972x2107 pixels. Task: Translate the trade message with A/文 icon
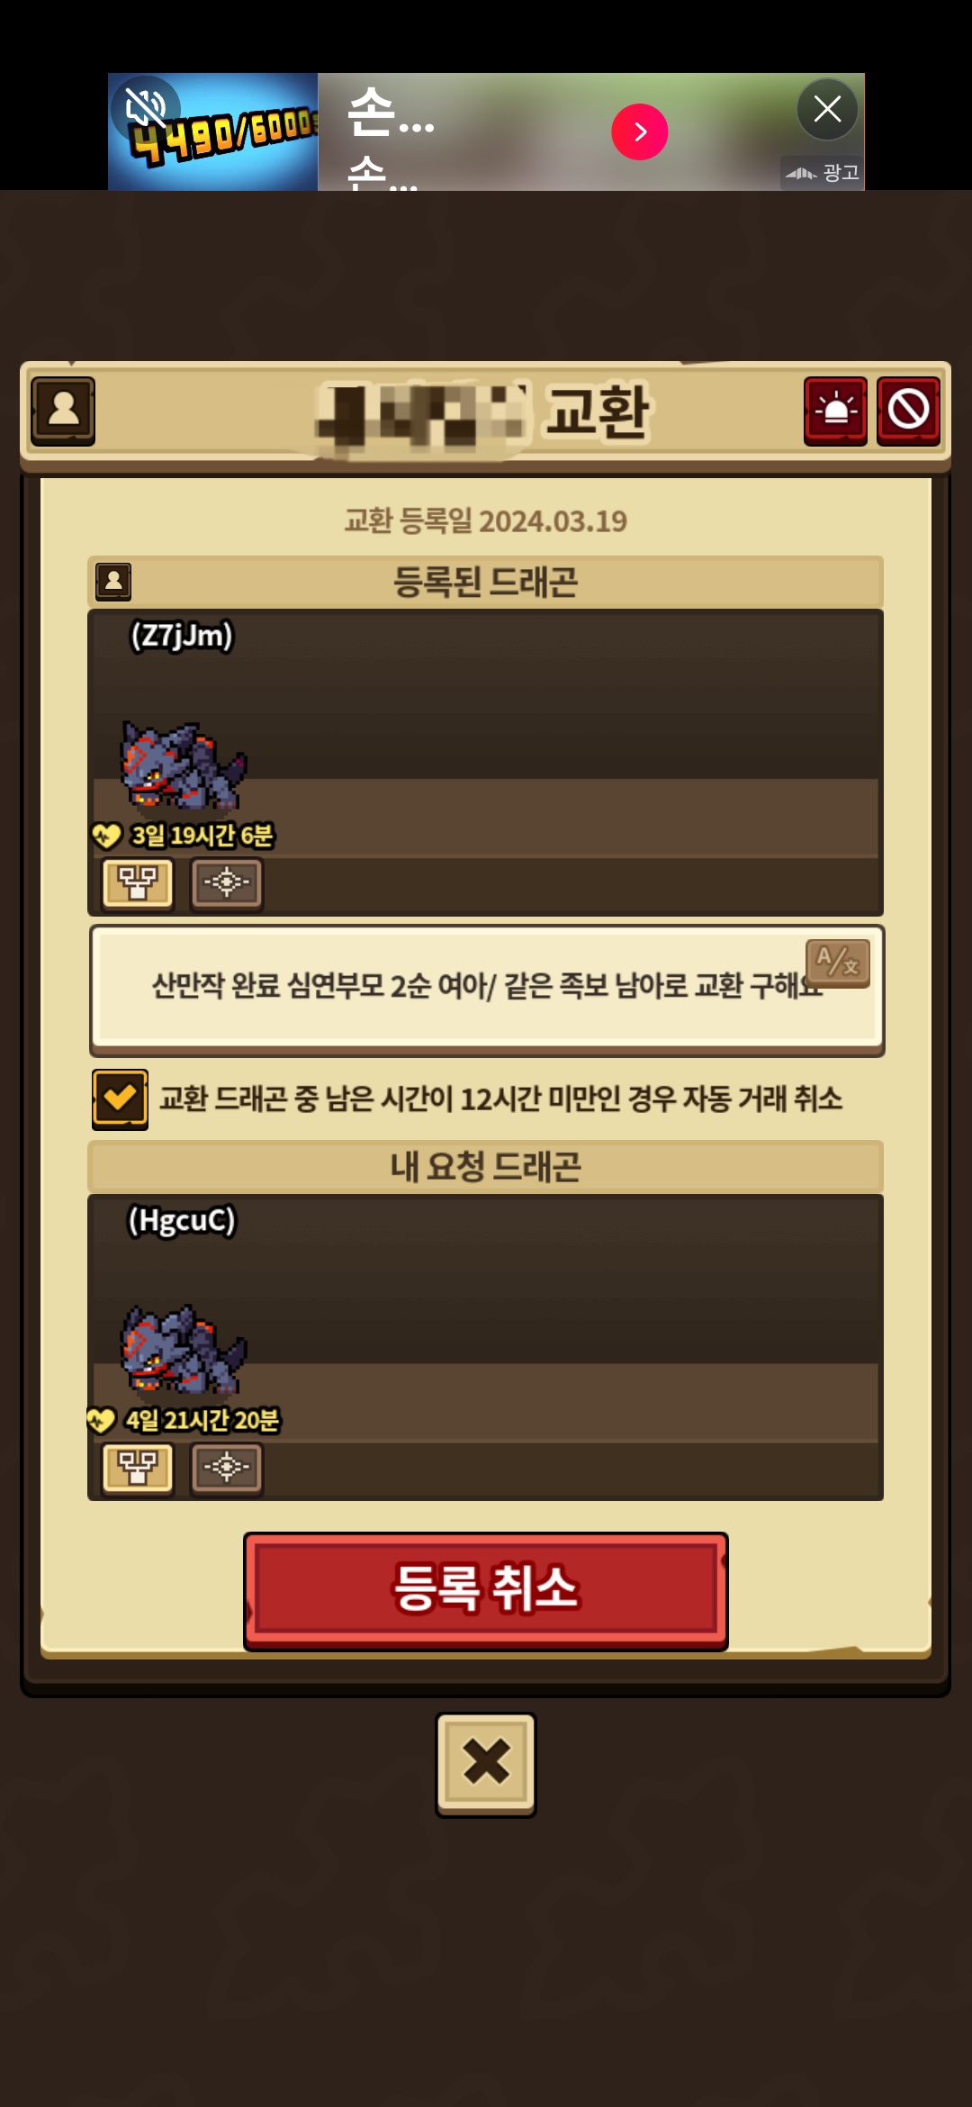837,963
